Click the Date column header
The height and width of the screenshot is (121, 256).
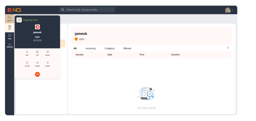[x=110, y=55]
